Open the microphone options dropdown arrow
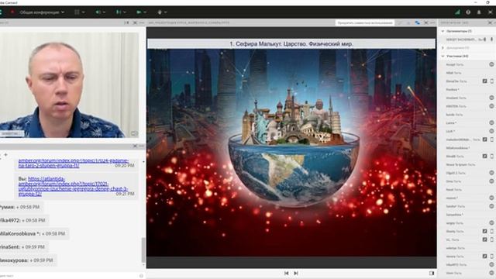 pyautogui.click(x=125, y=12)
